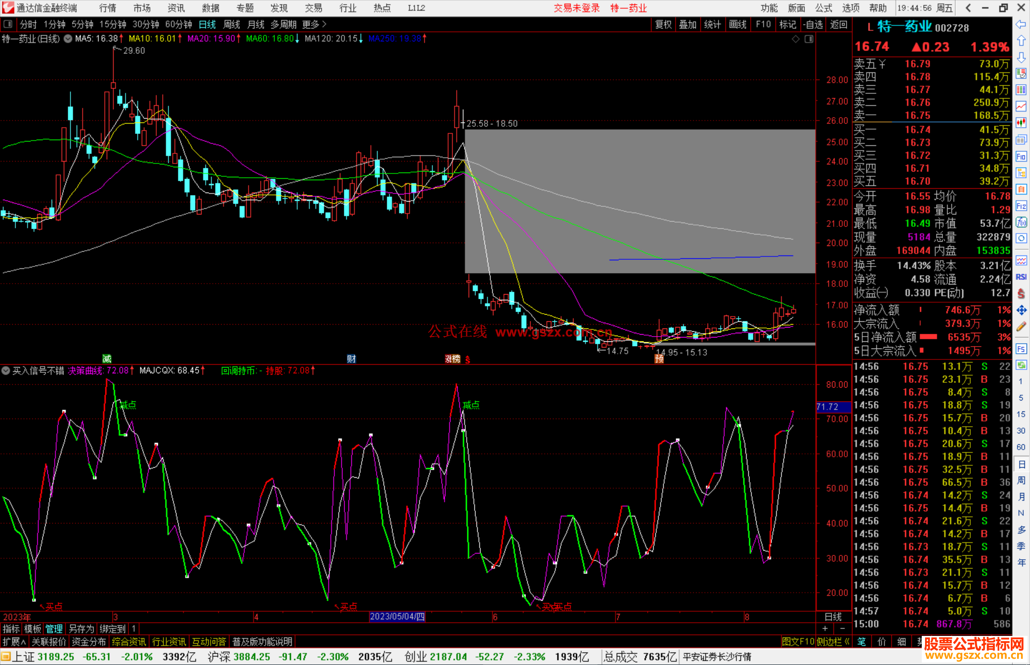Screen dimensions: 1030x665
Task: Select the 60 minute period in sidebar
Action: click(x=1021, y=447)
